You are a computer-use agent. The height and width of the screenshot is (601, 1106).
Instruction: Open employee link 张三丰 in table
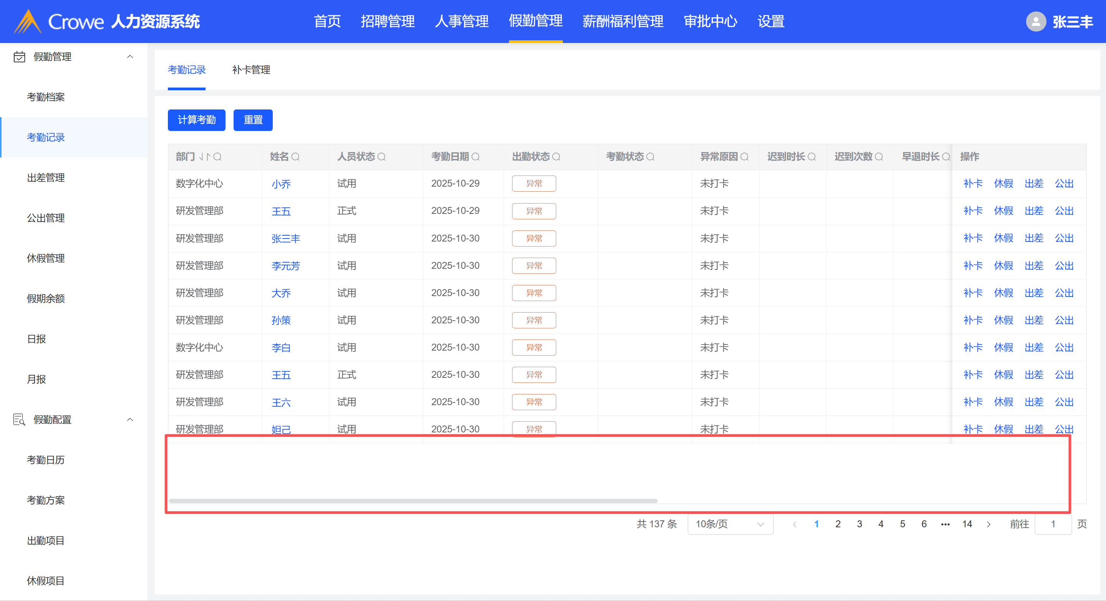285,239
